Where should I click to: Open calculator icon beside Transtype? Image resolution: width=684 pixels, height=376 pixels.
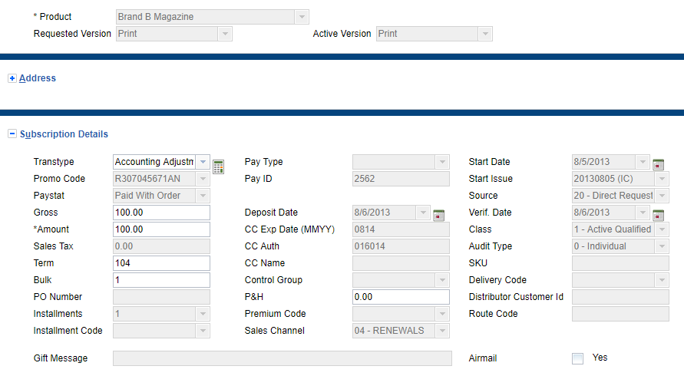point(219,167)
